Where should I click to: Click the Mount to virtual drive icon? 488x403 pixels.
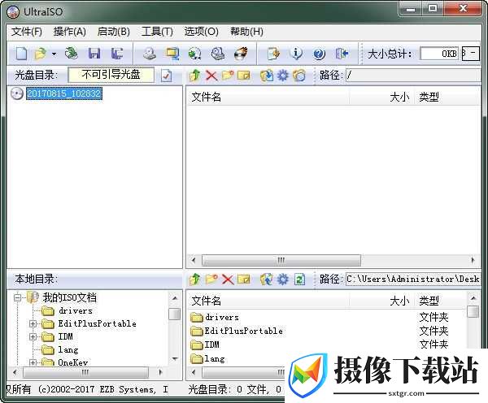coord(218,54)
